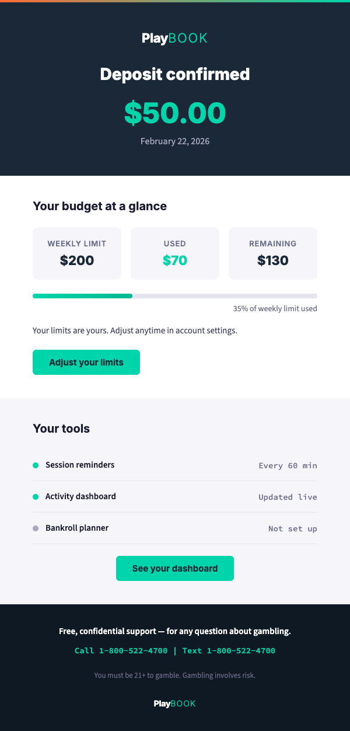Screen dimensions: 350x731
Task: Click the 'Updated live' dashboard status
Action: (x=288, y=497)
